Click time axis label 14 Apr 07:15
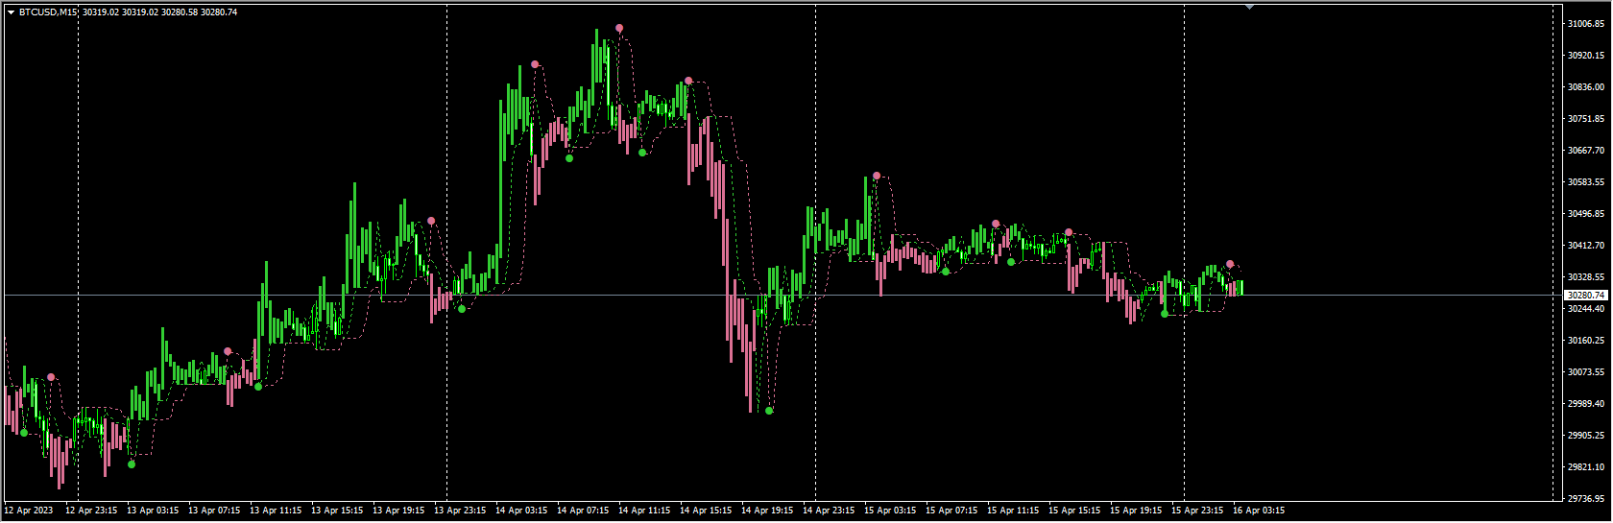The image size is (1613, 523). 583,511
